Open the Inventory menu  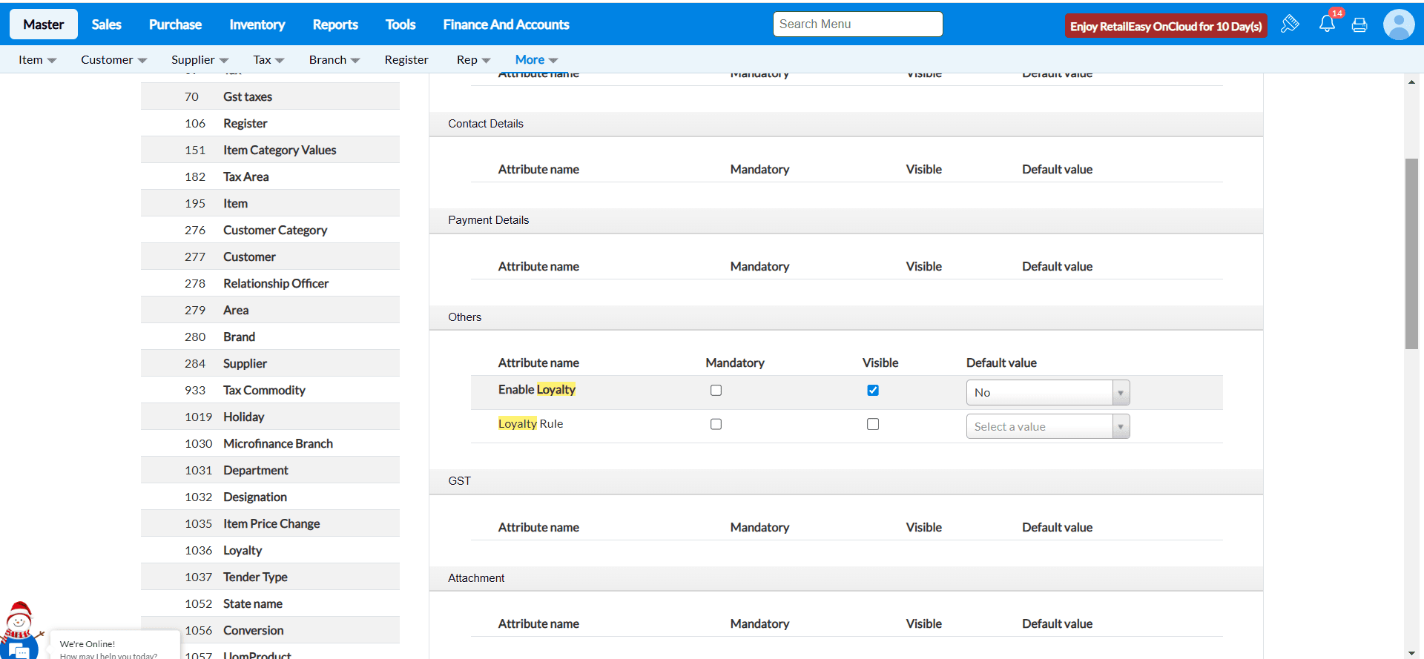click(x=257, y=24)
